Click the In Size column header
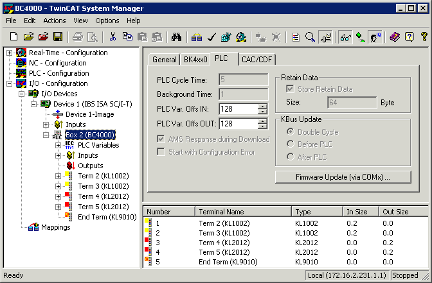 coord(361,212)
